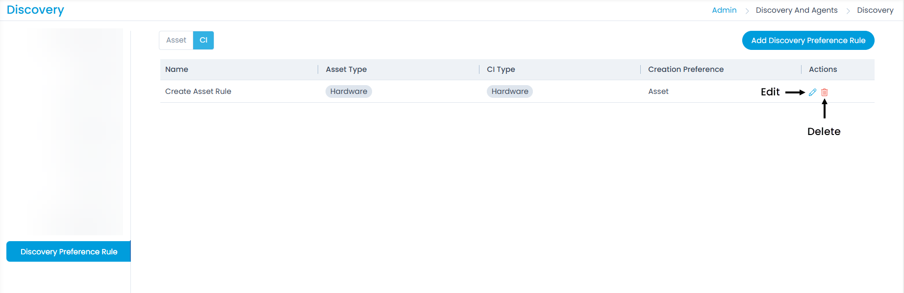
Task: Select the CI tab
Action: click(x=203, y=40)
